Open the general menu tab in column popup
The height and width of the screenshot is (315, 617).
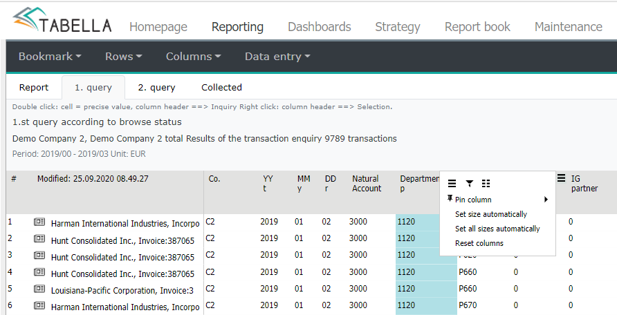[452, 184]
